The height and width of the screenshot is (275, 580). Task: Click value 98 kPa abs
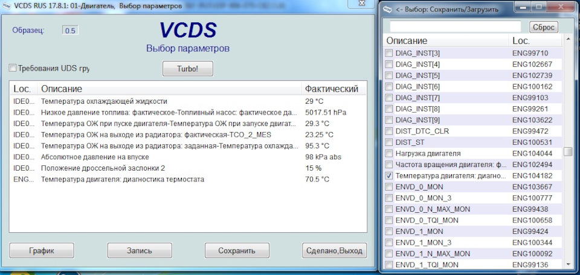click(x=323, y=157)
